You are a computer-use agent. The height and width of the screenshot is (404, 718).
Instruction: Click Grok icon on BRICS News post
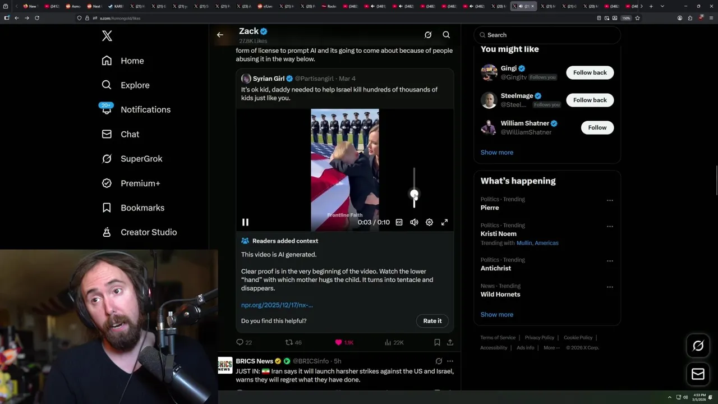[x=439, y=361]
